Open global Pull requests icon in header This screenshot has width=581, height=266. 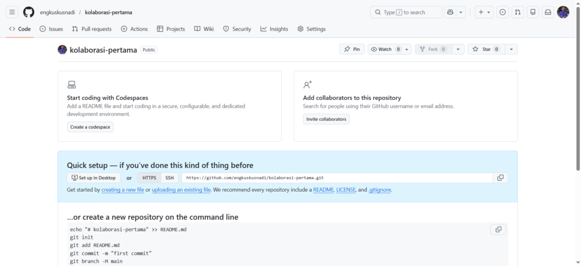[517, 12]
